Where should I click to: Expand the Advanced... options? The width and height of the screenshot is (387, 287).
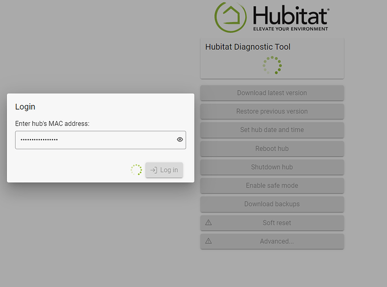[x=276, y=241]
